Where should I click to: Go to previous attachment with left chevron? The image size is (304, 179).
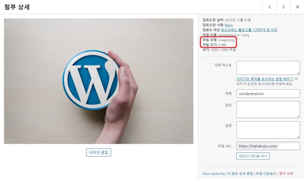tap(270, 7)
